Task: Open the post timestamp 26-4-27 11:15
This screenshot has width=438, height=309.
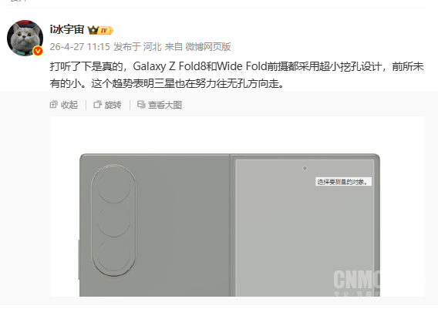Action: (80, 47)
